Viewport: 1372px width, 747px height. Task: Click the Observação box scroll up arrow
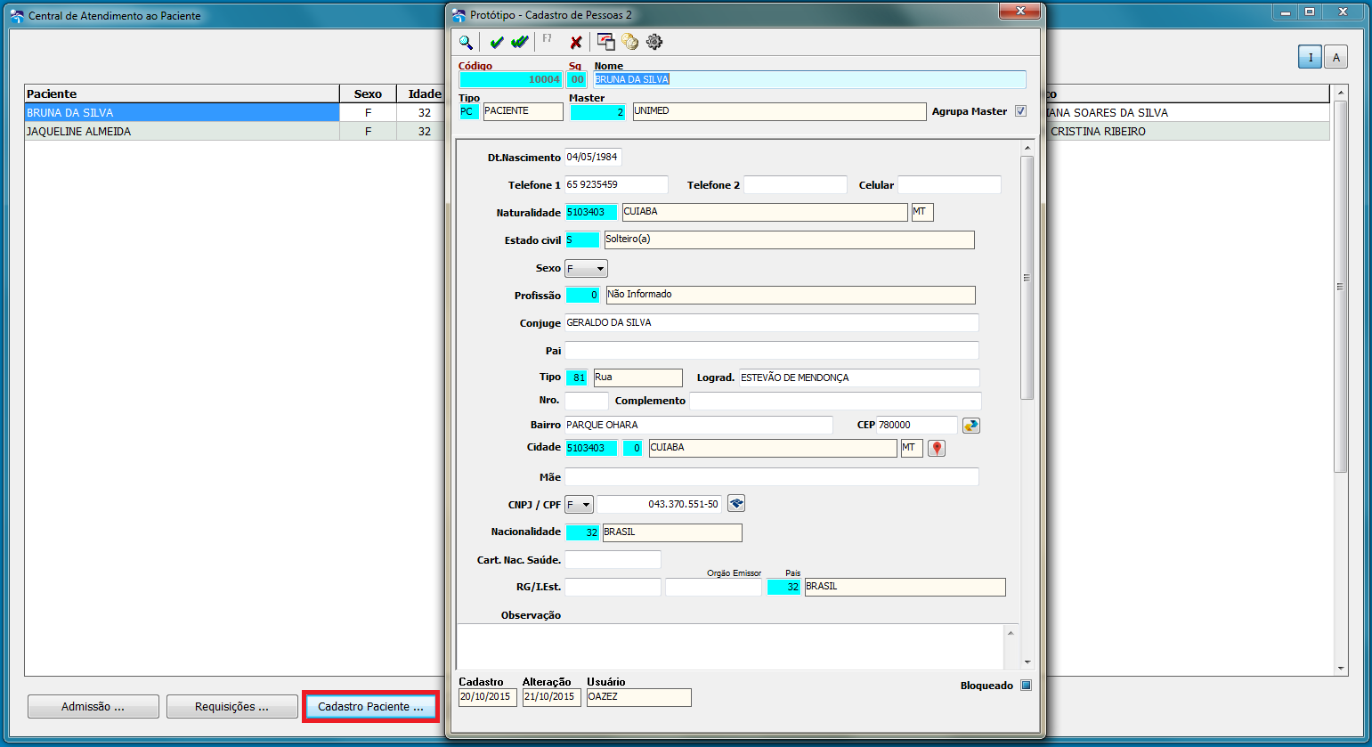point(1011,632)
